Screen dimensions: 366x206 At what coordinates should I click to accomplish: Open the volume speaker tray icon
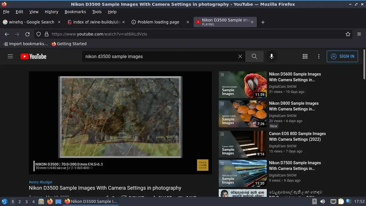[x=323, y=201]
